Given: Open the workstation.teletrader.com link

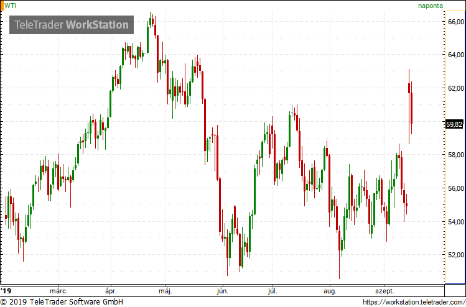Looking at the screenshot, I should point(414,302).
